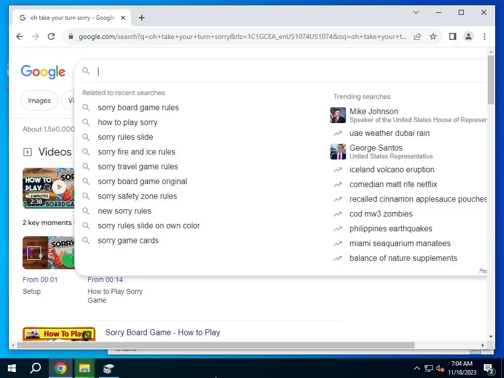
Task: Click the vertical page scrollbar thumb
Action: click(x=491, y=79)
